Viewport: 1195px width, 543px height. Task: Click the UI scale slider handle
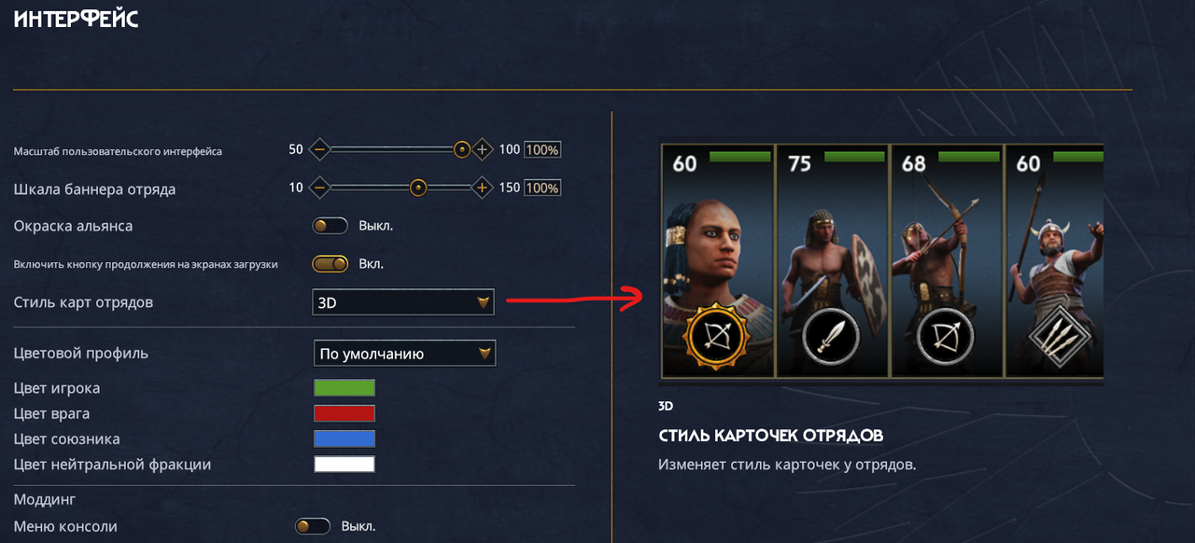(461, 149)
